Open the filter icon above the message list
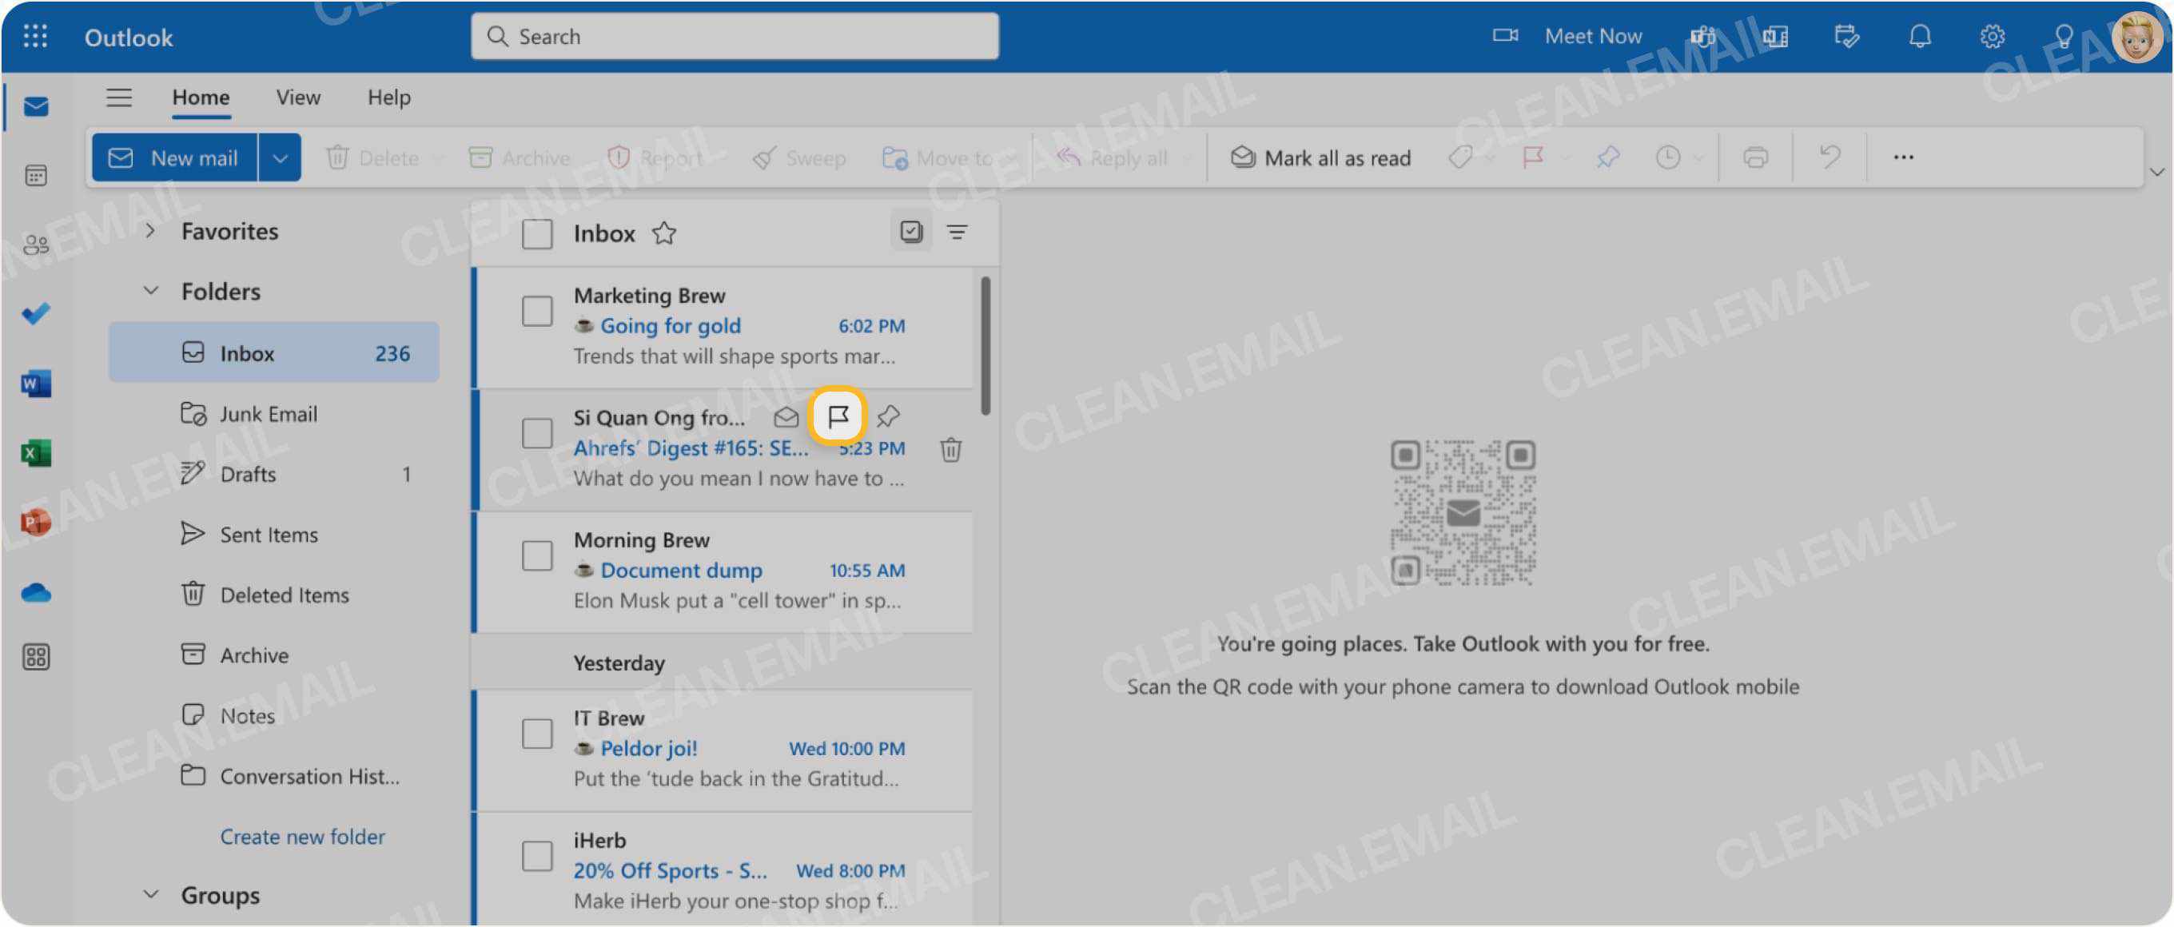This screenshot has width=2174, height=927. pyautogui.click(x=958, y=232)
